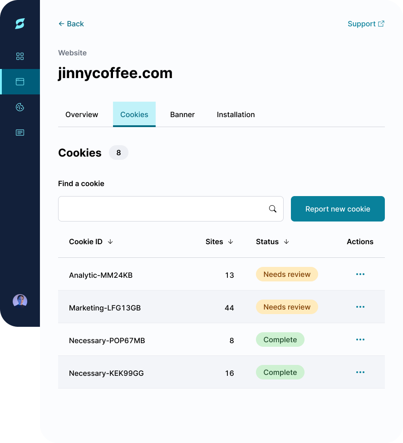The image size is (403, 443).
Task: Click Needs review badge for Analytic-MM24KB
Action: pos(287,274)
